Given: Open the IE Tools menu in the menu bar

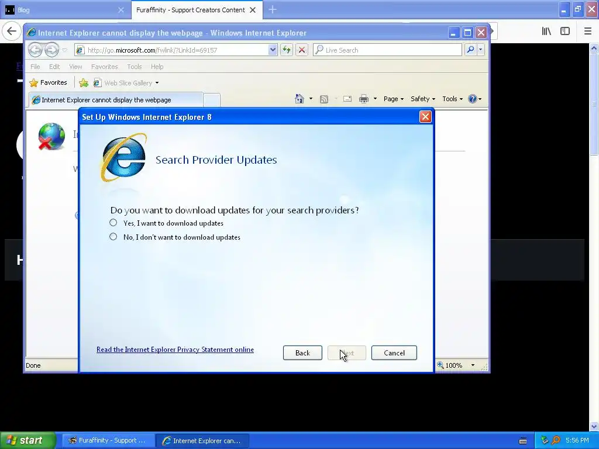Looking at the screenshot, I should 135,67.
